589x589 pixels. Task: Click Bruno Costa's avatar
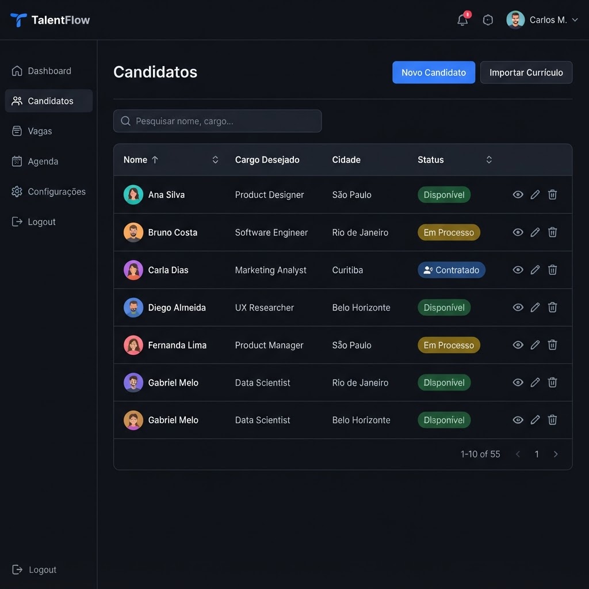tap(133, 232)
